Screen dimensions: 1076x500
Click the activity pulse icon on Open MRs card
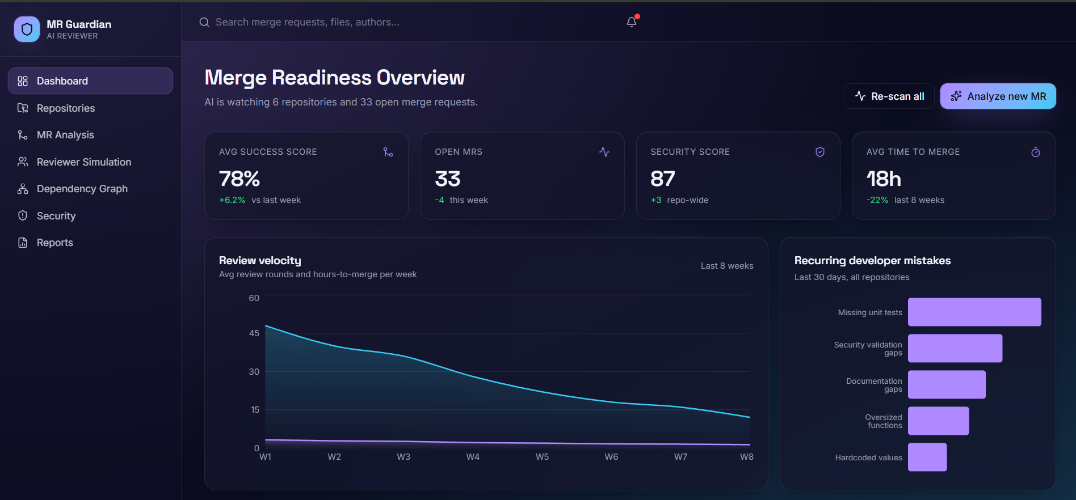click(604, 152)
